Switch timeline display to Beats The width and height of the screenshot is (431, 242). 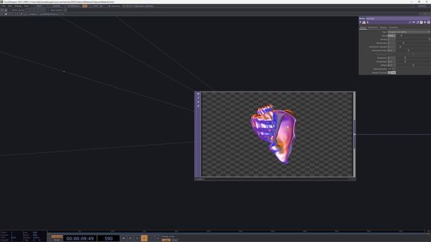tap(57, 240)
